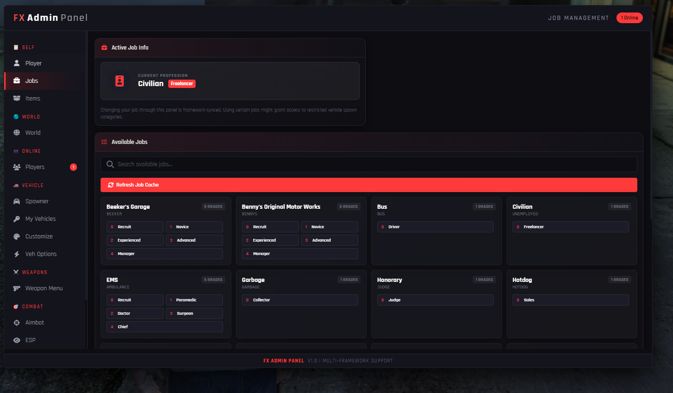The height and width of the screenshot is (393, 673).
Task: Select Honorary Judge grade
Action: (x=435, y=300)
